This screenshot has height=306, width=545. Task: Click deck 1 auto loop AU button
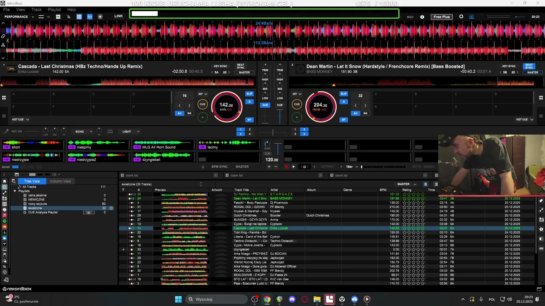click(x=180, y=113)
